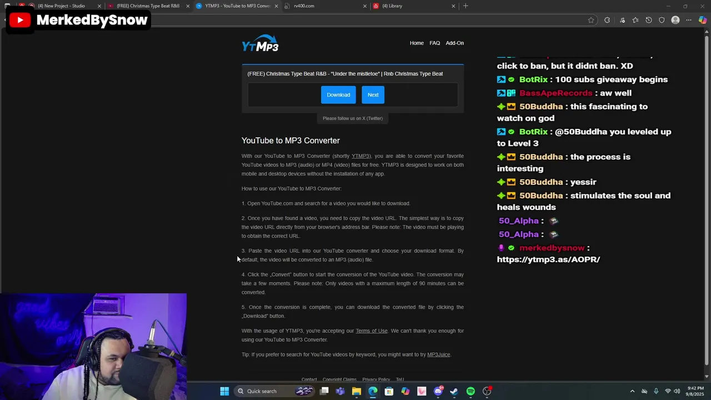The image size is (711, 400).
Task: Open Spotify from the taskbar
Action: click(470, 391)
